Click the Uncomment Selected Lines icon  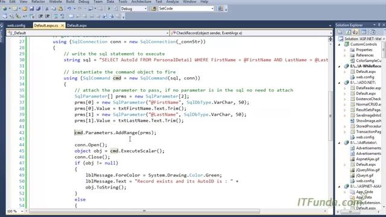click(62, 16)
